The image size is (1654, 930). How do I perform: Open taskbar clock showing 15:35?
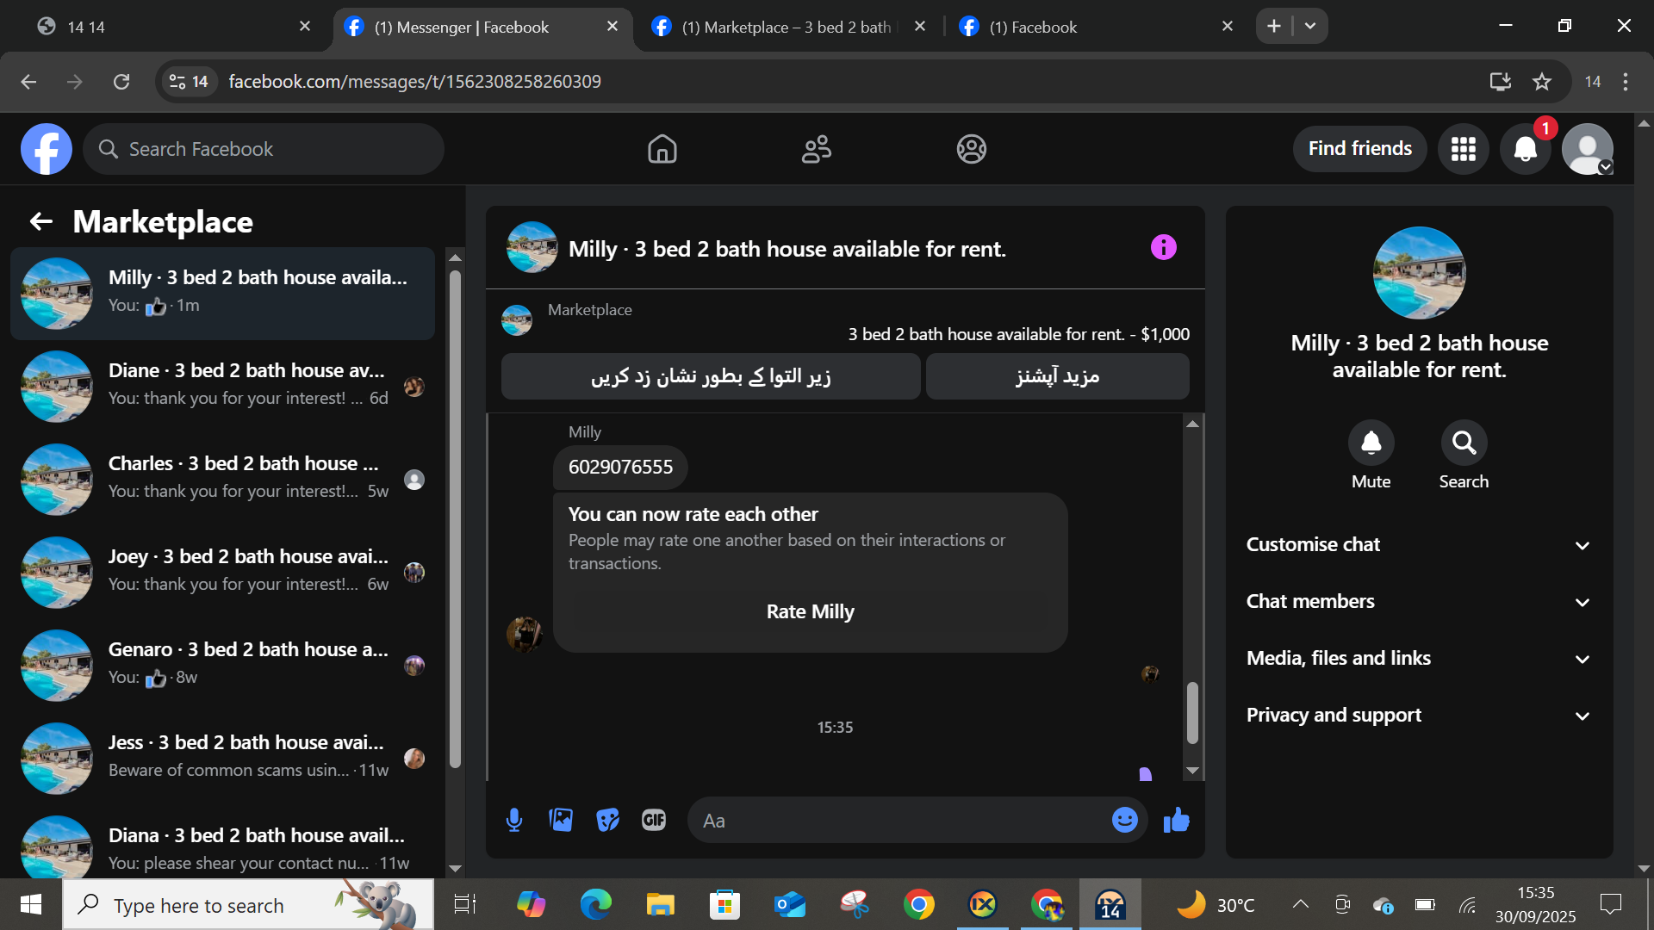pos(1536,904)
